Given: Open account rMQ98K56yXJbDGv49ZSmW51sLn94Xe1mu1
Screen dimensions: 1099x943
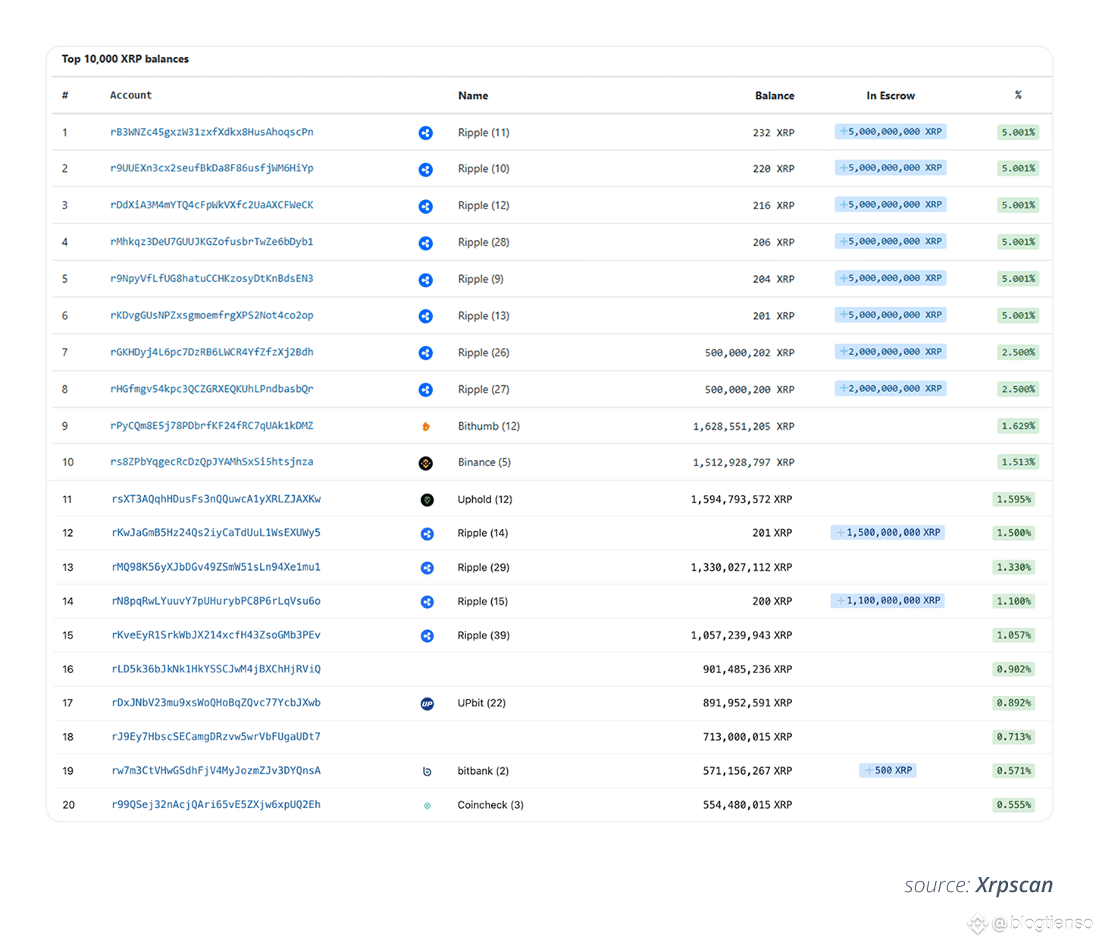Looking at the screenshot, I should [x=216, y=567].
